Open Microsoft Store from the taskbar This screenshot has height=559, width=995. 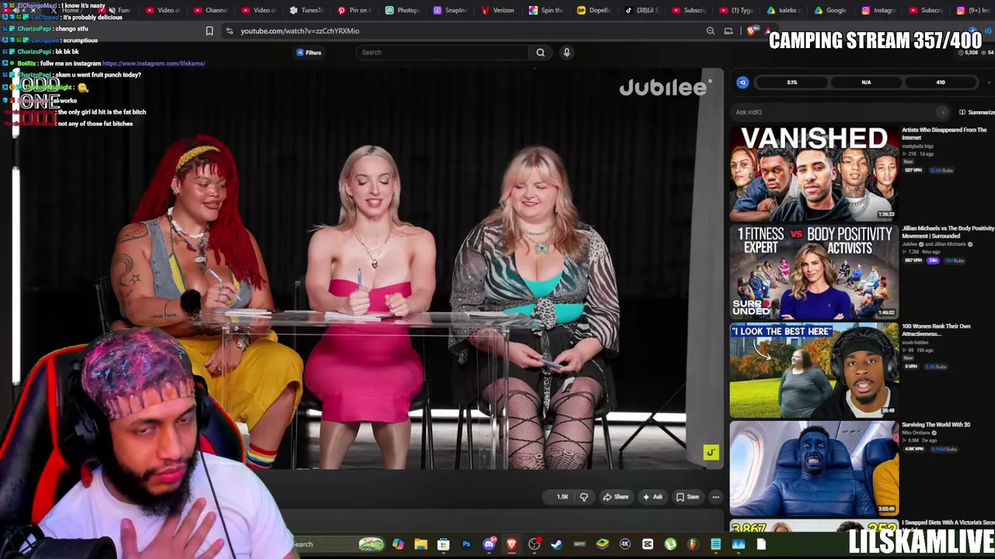click(443, 544)
